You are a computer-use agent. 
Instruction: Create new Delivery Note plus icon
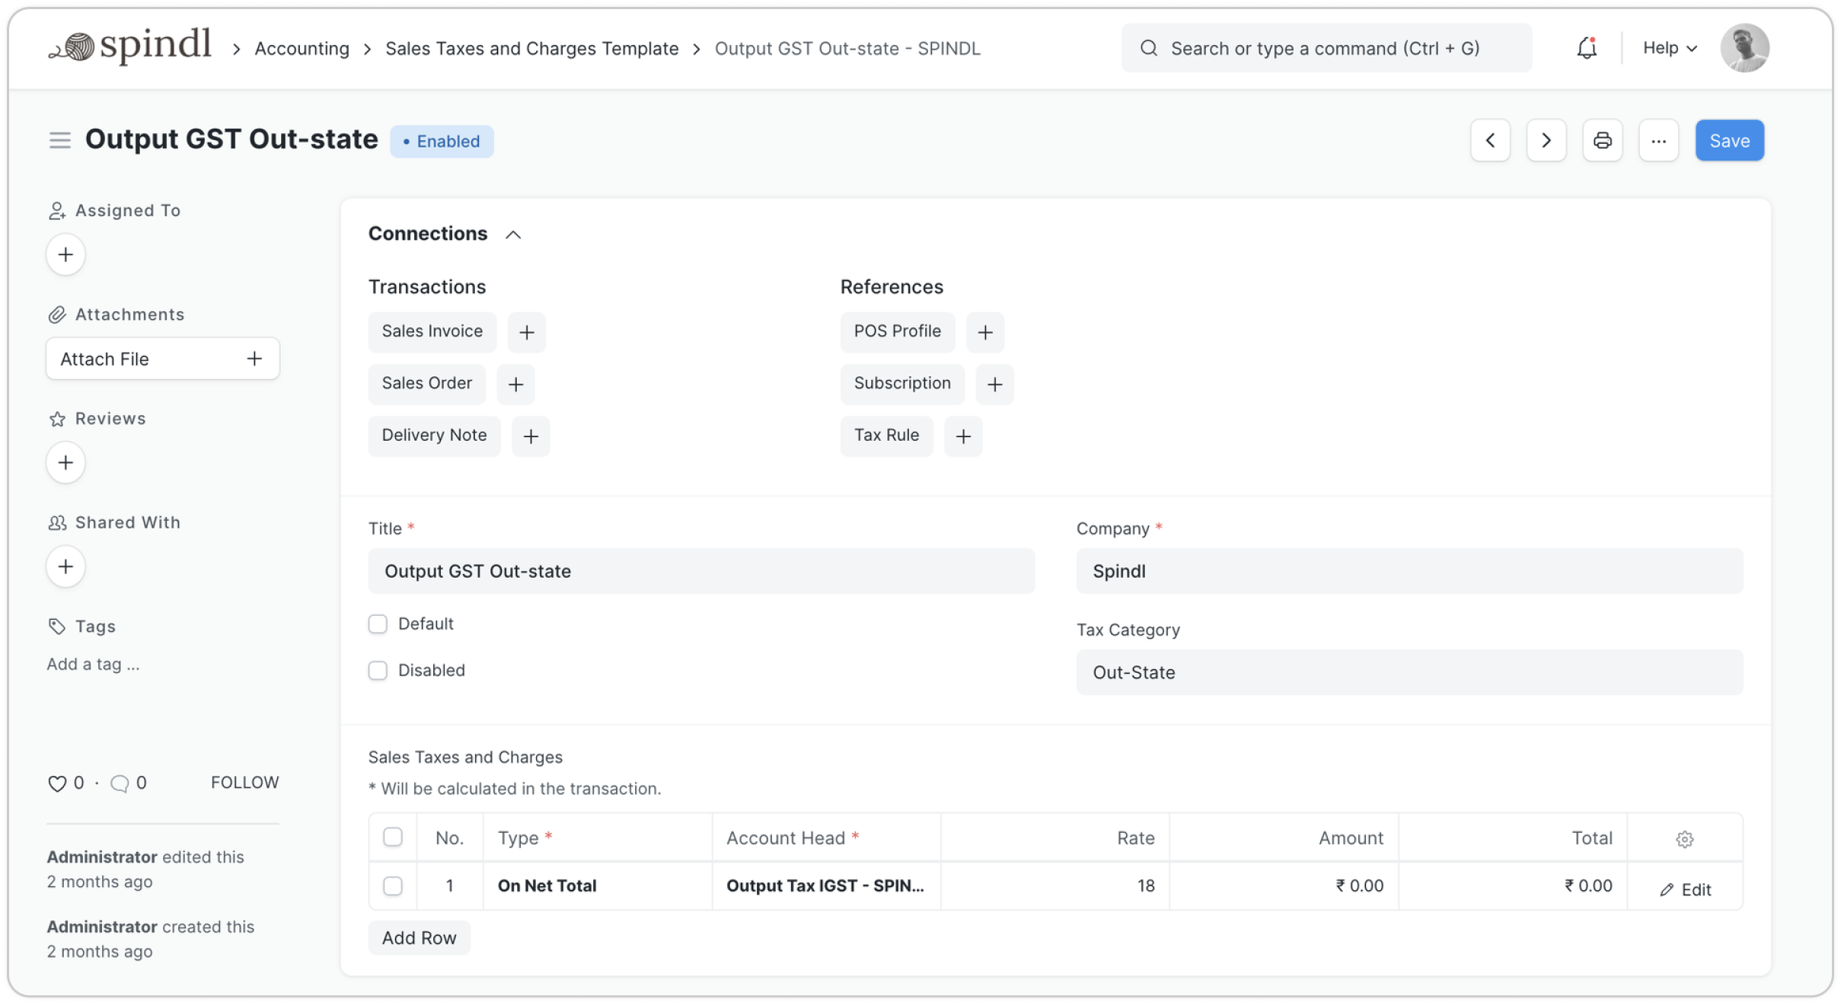pyautogui.click(x=531, y=435)
